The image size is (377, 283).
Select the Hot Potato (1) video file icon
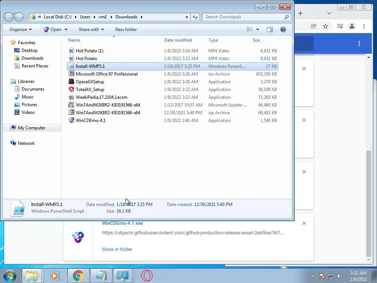71,50
